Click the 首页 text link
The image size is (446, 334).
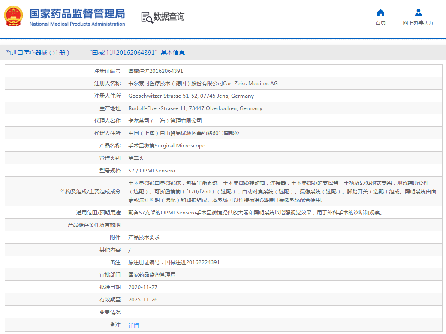click(380, 23)
